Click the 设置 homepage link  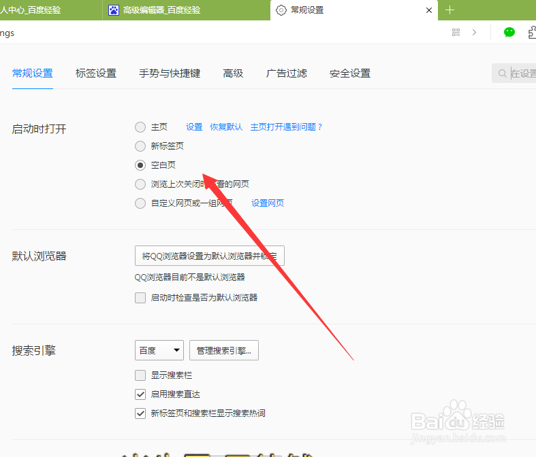click(x=194, y=127)
